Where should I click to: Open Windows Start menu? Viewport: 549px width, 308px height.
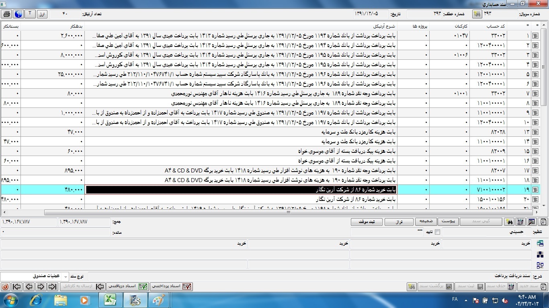[10, 300]
